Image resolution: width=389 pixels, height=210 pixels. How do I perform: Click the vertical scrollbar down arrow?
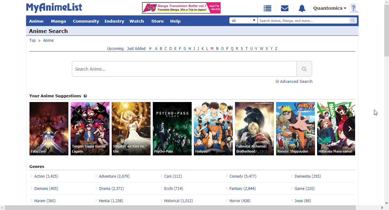click(386, 203)
